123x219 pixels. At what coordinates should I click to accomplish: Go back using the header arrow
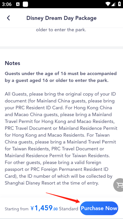pos(8,18)
